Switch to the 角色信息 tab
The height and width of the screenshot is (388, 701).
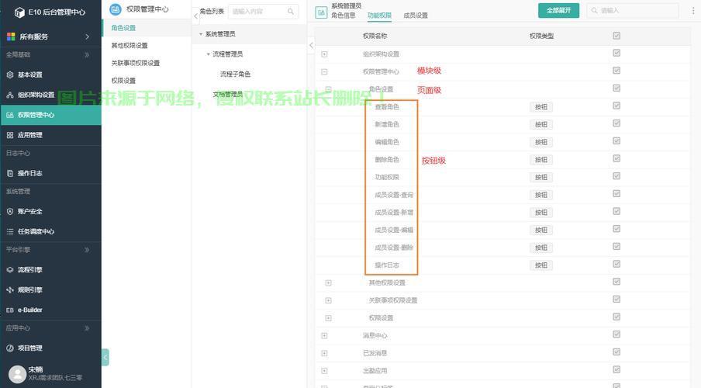click(x=344, y=16)
